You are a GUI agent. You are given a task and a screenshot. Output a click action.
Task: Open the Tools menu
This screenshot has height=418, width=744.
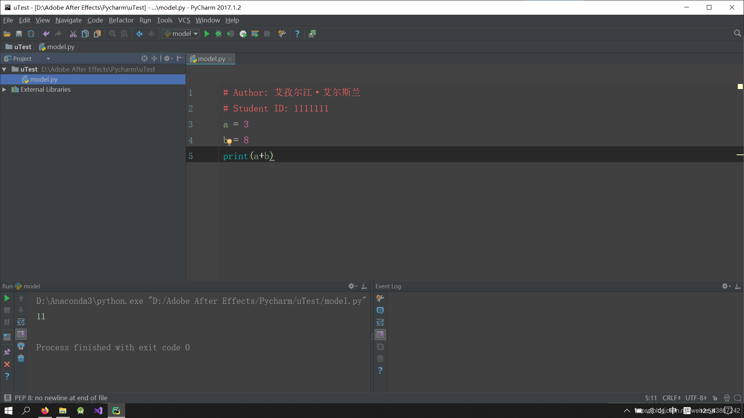pyautogui.click(x=164, y=20)
